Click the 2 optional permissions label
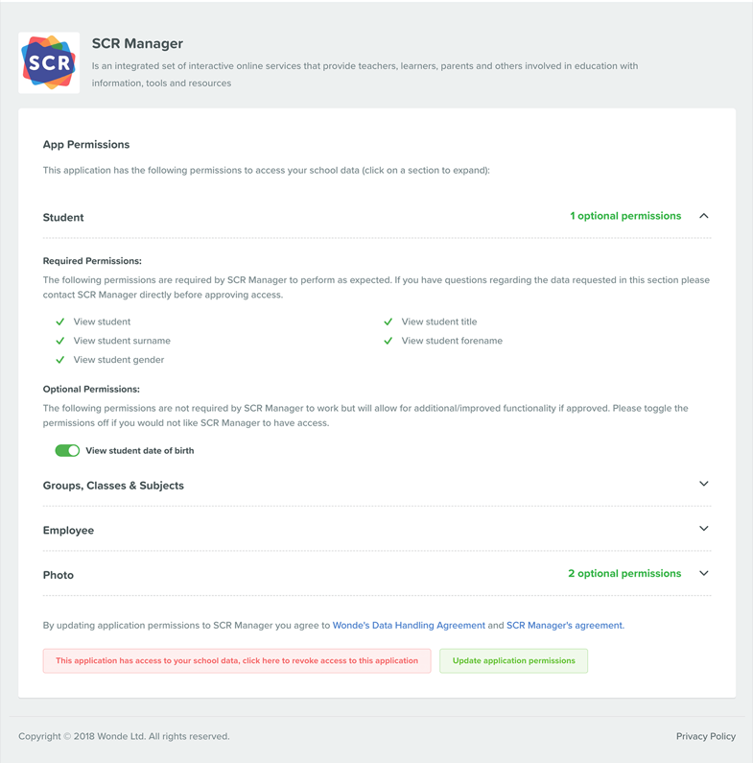Viewport: 753px width, 763px height. pyautogui.click(x=624, y=574)
